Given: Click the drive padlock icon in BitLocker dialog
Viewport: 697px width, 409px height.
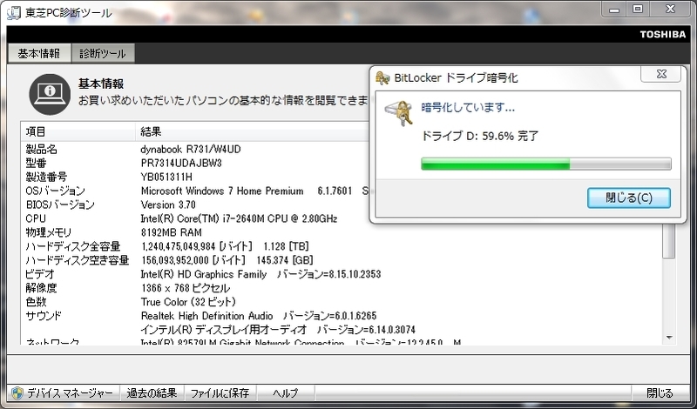Looking at the screenshot, I should pos(399,113).
